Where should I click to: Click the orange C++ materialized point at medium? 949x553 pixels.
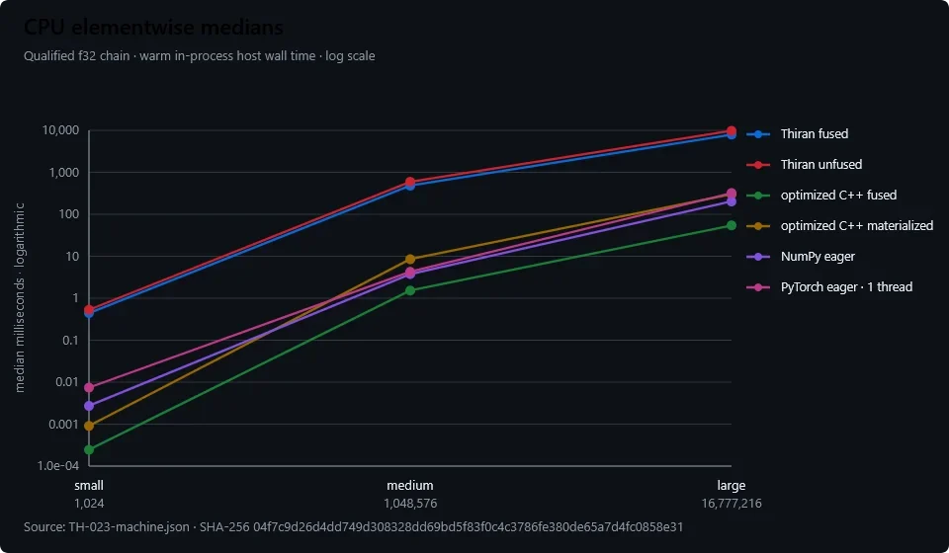pos(410,260)
